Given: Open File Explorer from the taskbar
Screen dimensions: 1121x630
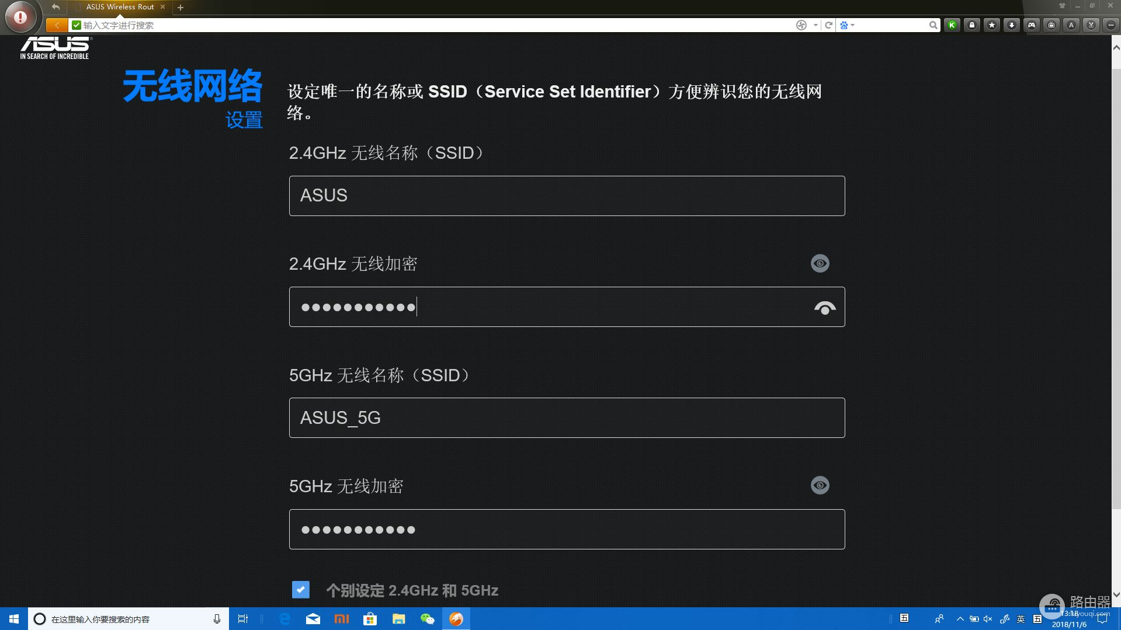Looking at the screenshot, I should pyautogui.click(x=399, y=619).
